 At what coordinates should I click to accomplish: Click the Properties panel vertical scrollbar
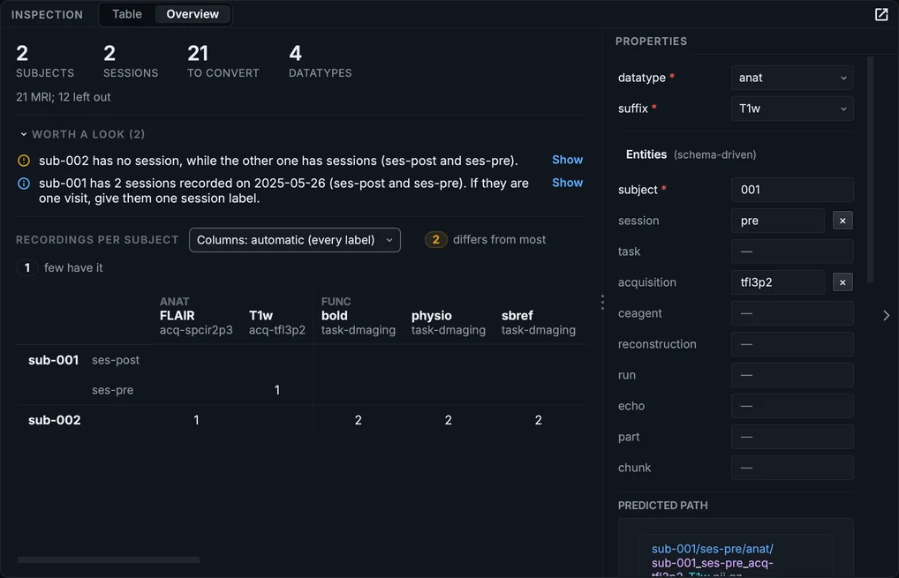[871, 169]
